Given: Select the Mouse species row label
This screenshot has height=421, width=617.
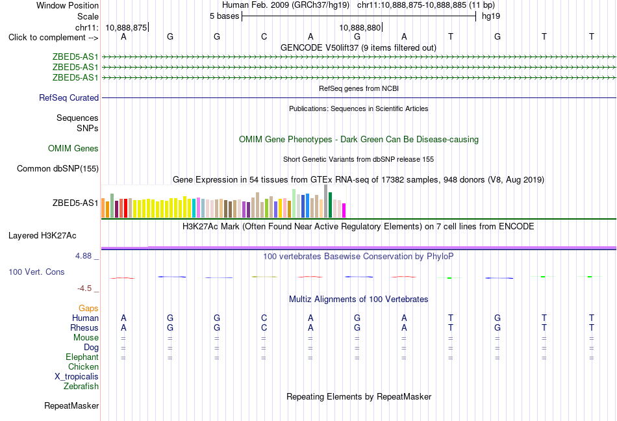Looking at the screenshot, I should coord(86,338).
